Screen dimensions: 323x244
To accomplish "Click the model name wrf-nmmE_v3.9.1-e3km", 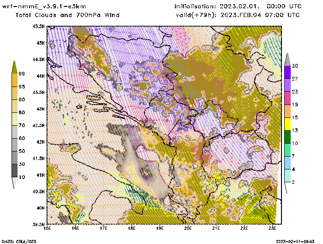I will coord(44,6).
